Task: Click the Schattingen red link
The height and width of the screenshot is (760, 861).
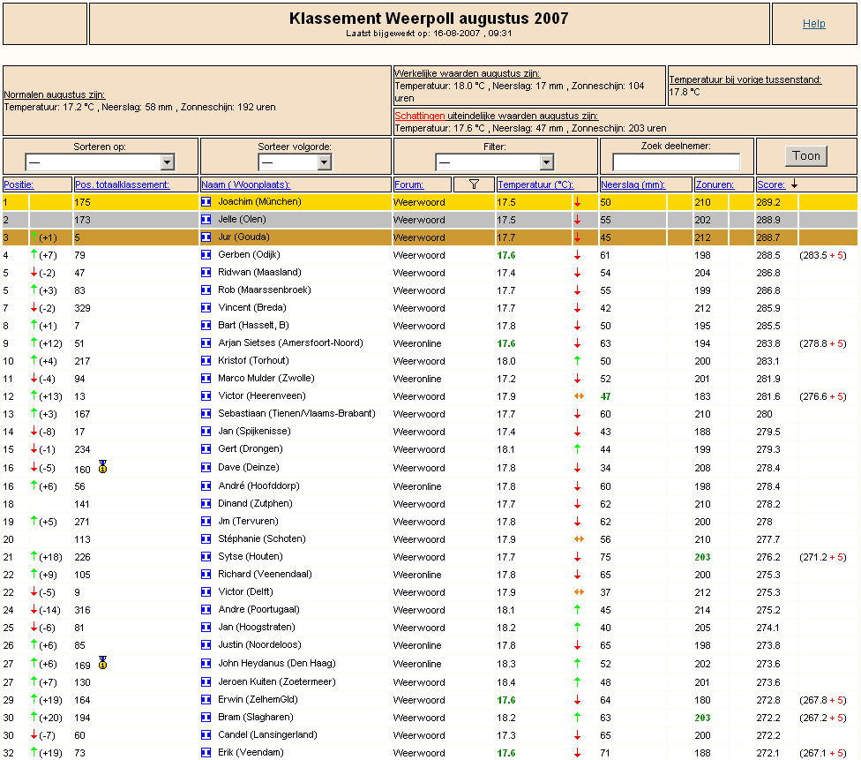Action: coord(420,116)
